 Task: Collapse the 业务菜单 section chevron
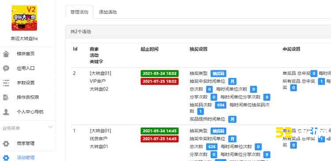click(50, 127)
